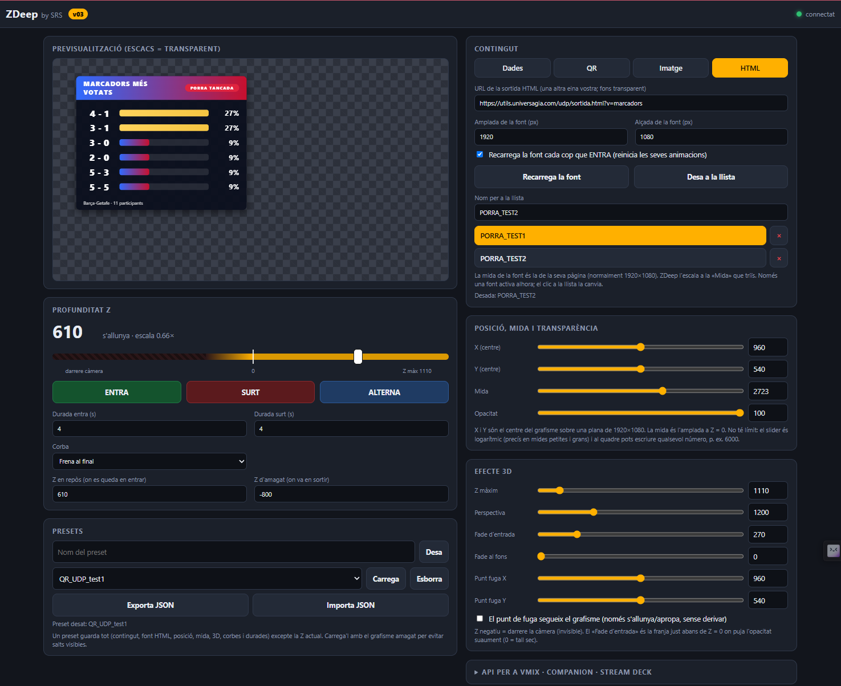This screenshot has width=841, height=686.
Task: Click the v03 version badge
Action: coord(78,14)
